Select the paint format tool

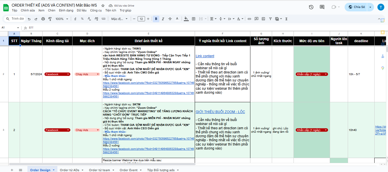pos(50,19)
